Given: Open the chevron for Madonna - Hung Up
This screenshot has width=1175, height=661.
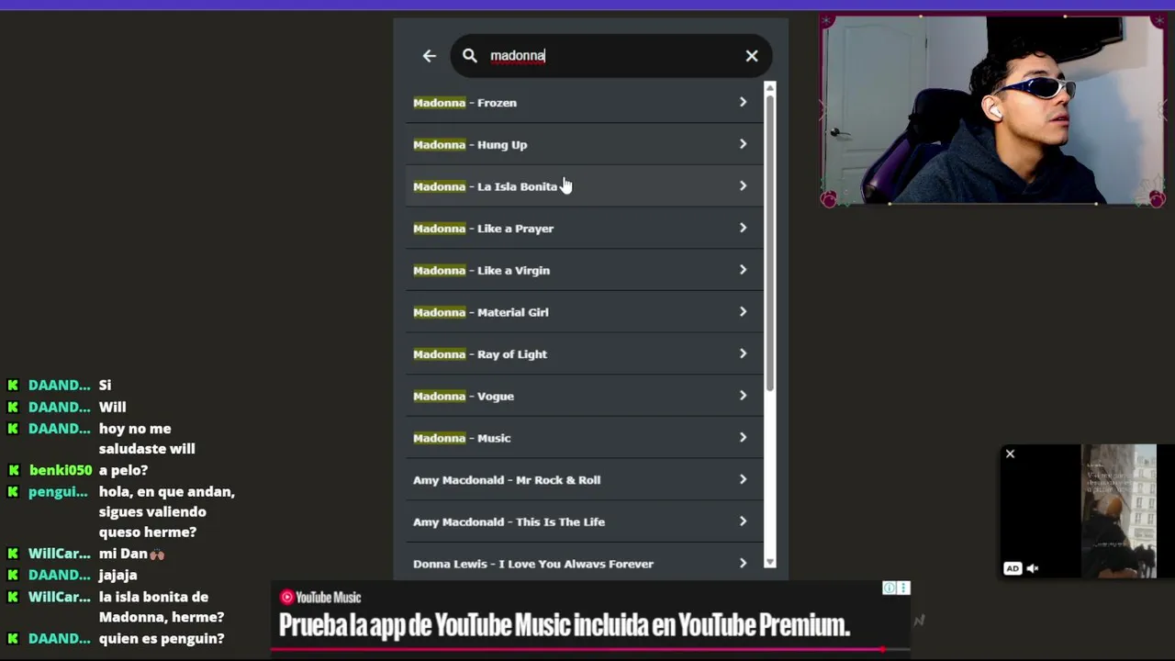Looking at the screenshot, I should [x=743, y=144].
